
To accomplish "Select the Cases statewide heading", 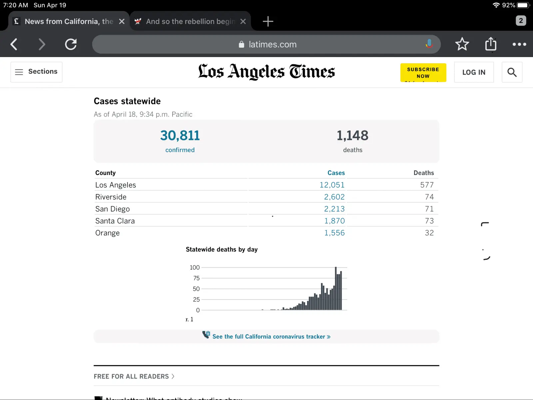I will (127, 101).
